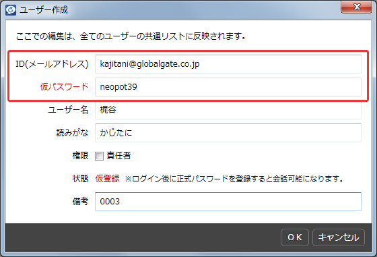Click the ユーザー名 label

(68, 110)
